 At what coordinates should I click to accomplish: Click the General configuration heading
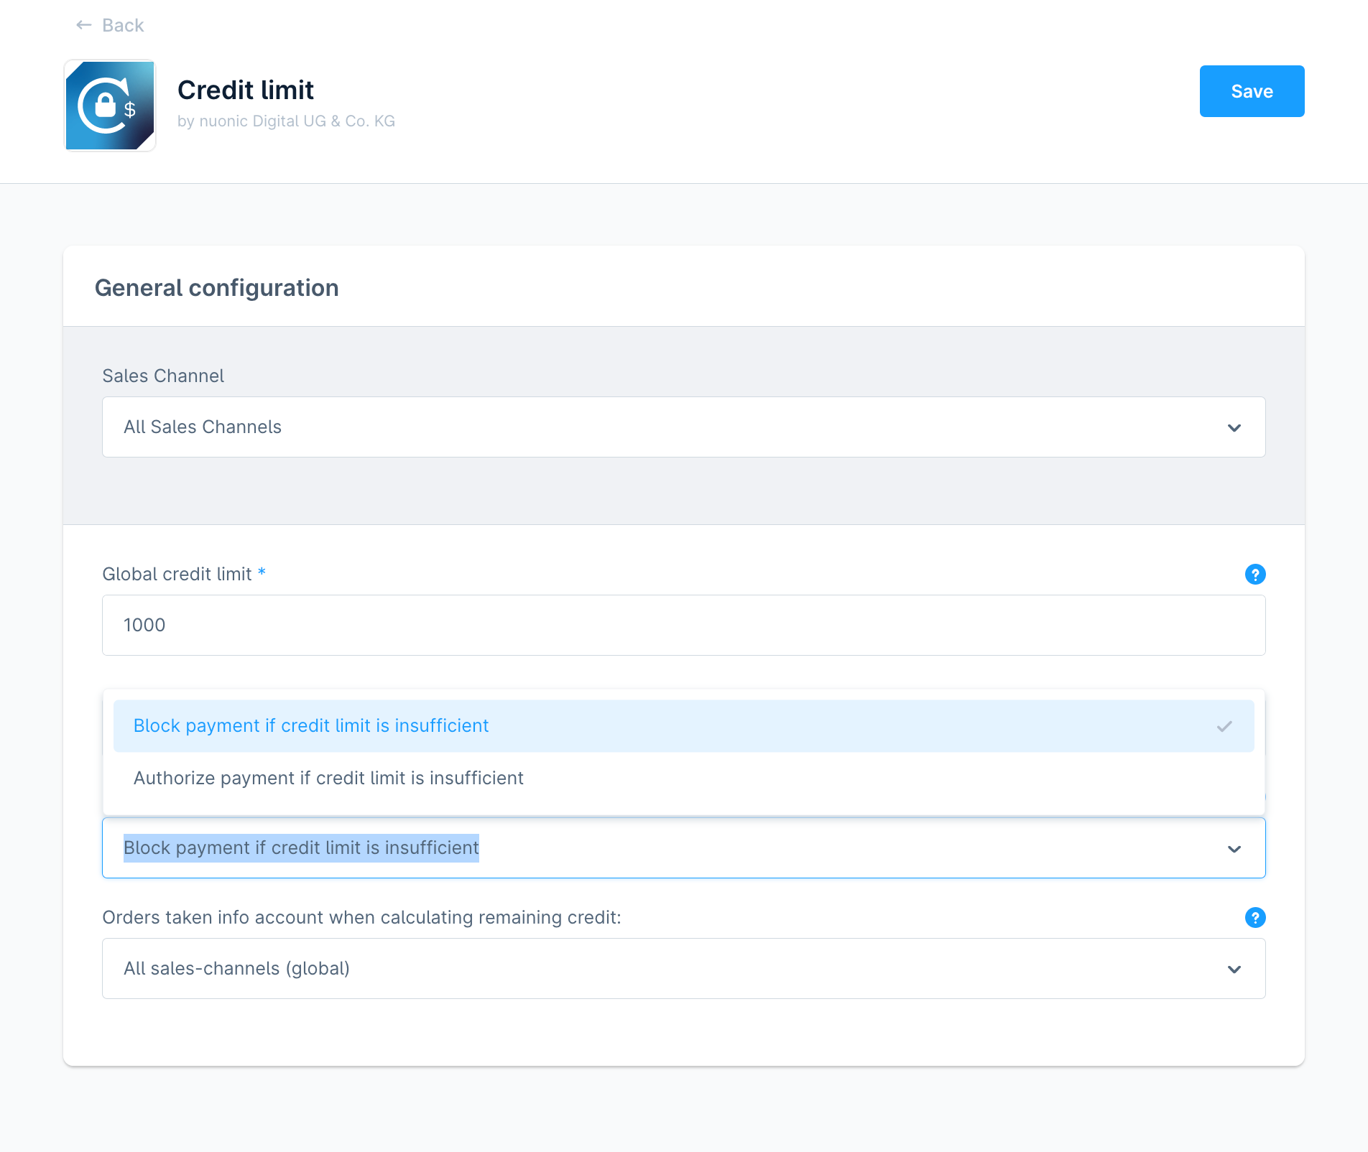216,288
